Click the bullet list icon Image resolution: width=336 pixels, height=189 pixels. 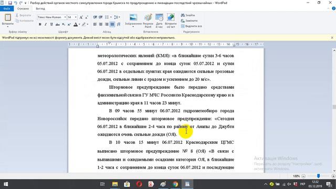(107, 17)
